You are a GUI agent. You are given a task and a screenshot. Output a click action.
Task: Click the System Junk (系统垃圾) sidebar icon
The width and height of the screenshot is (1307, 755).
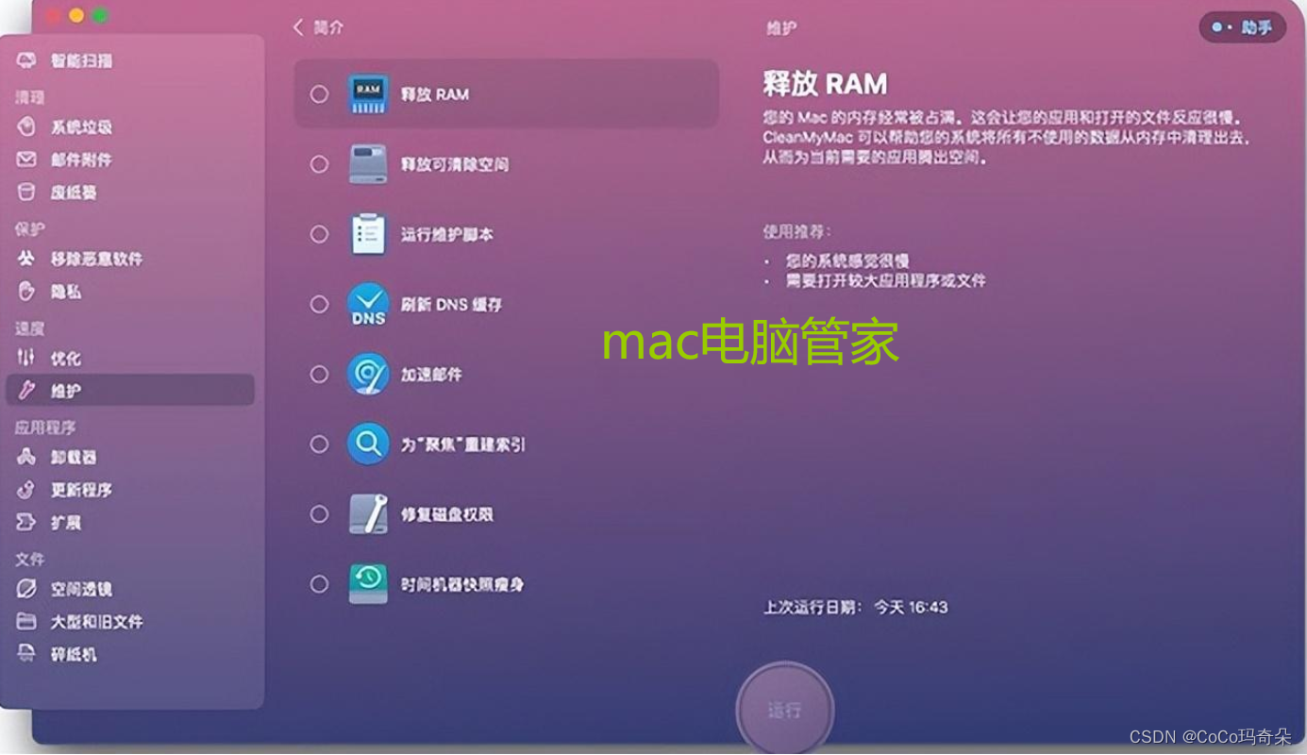coord(26,126)
